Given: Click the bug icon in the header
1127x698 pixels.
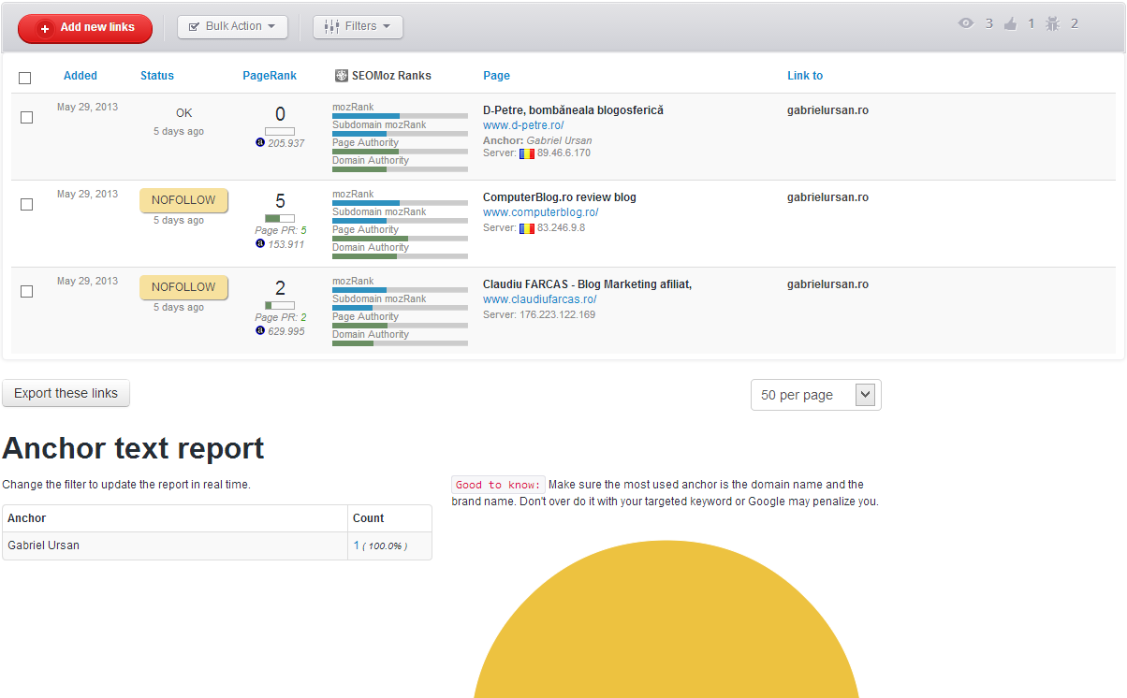Looking at the screenshot, I should pos(1053,24).
